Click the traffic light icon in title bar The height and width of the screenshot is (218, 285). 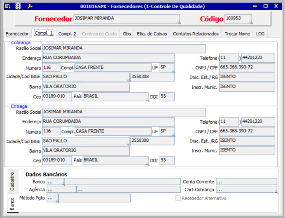[x=18, y=6]
